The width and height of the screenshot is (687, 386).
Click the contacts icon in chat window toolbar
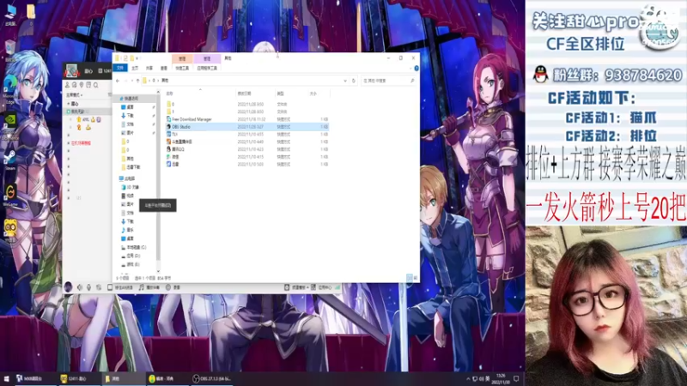pyautogui.click(x=68, y=85)
